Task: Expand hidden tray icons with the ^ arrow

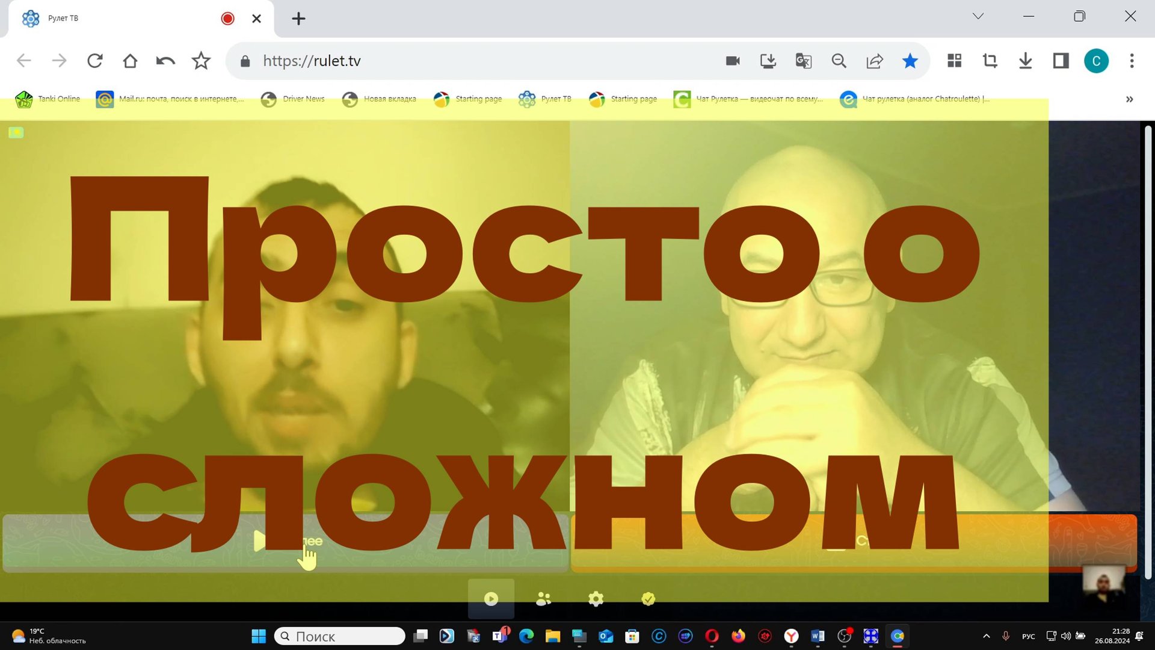Action: click(x=986, y=636)
